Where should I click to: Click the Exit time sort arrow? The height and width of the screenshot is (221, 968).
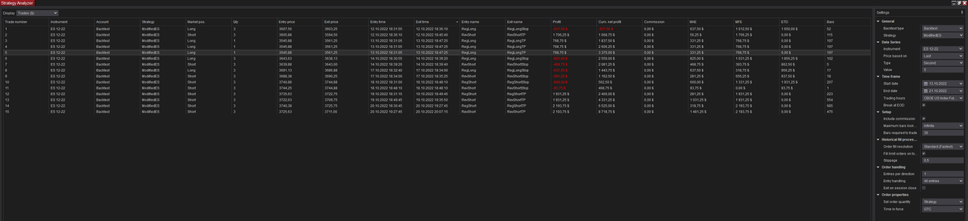pyautogui.click(x=457, y=22)
